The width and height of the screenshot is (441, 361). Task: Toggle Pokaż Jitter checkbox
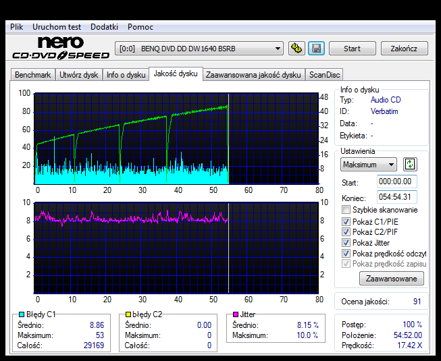346,242
